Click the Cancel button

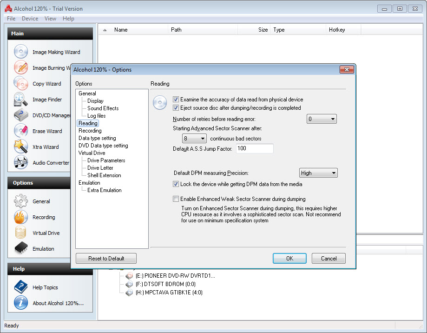click(328, 258)
